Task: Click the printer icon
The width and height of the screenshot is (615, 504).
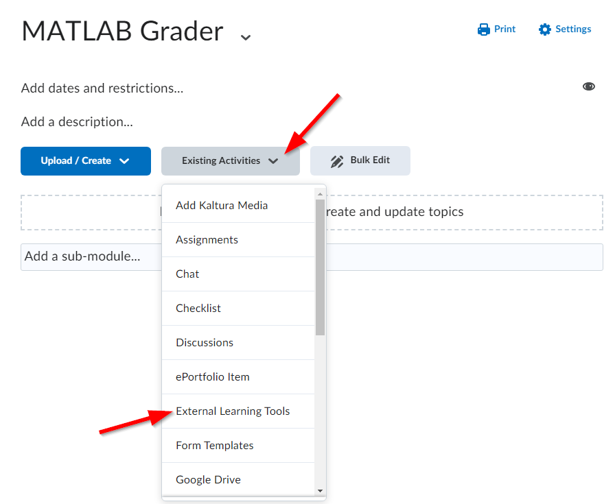Action: [484, 29]
